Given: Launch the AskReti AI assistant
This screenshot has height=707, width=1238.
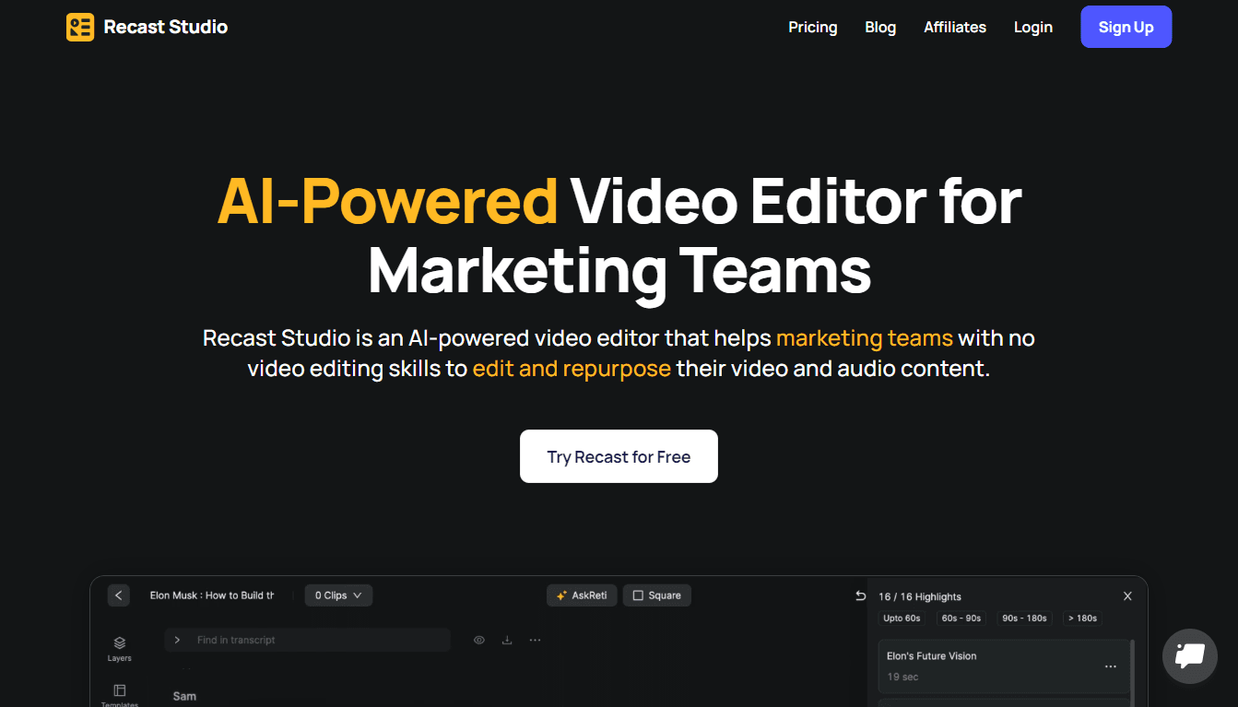Looking at the screenshot, I should point(582,595).
